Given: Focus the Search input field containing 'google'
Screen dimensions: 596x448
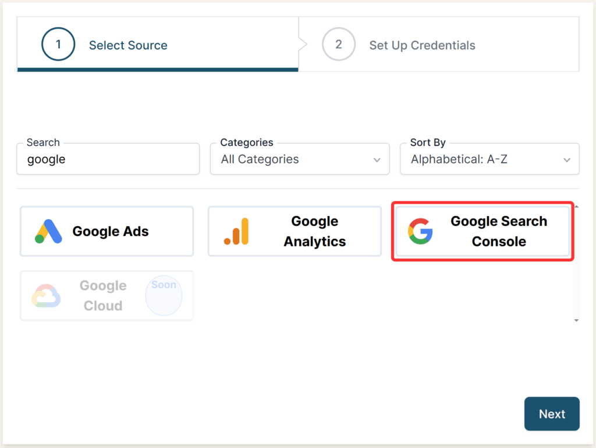Looking at the screenshot, I should point(108,159).
